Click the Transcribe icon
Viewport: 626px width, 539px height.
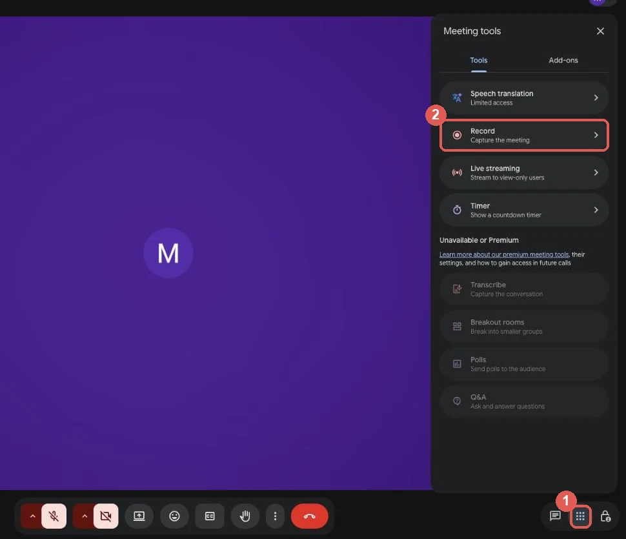(x=457, y=289)
